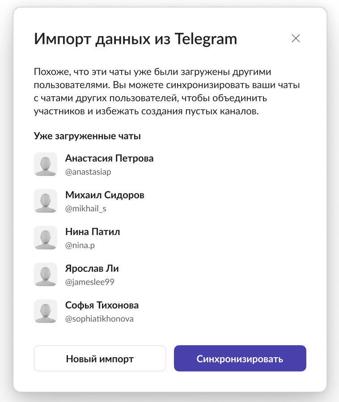
Task: Select Анастасия Петрова from the chat list
Action: pyautogui.click(x=109, y=158)
